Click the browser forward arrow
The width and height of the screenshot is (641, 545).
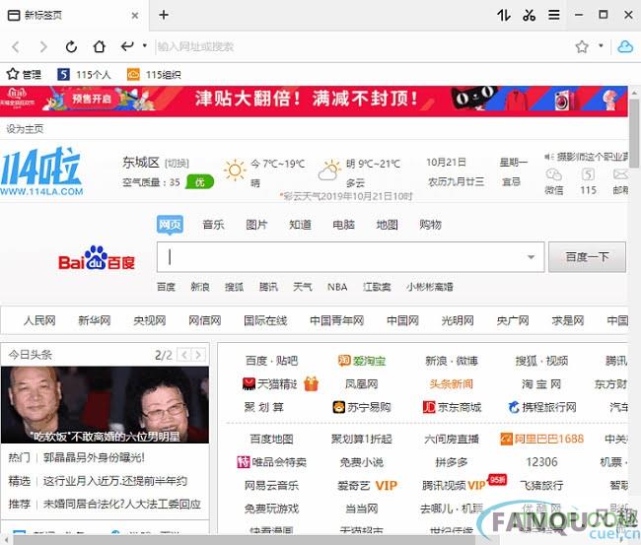click(x=43, y=46)
